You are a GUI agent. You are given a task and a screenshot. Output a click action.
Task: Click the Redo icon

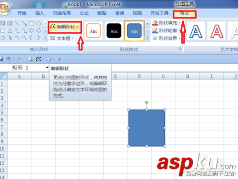tap(20, 59)
